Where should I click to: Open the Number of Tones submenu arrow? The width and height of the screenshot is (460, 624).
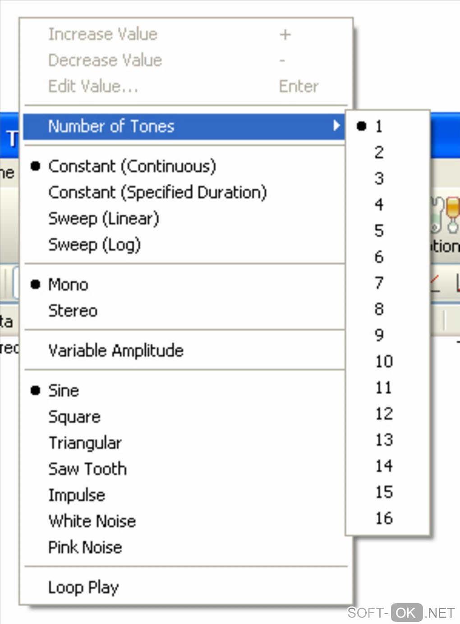(336, 126)
